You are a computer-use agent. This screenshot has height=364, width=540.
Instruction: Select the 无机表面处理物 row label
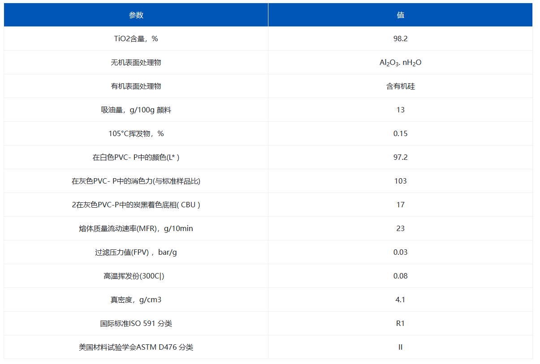136,63
